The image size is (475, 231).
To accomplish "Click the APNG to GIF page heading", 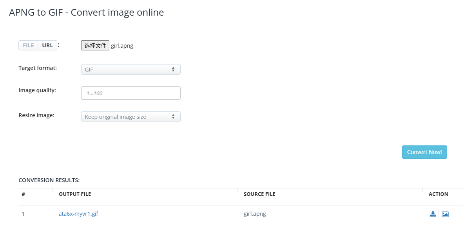I will pos(86,13).
